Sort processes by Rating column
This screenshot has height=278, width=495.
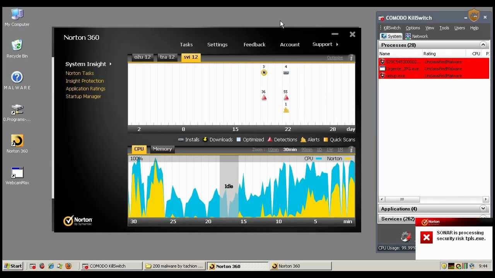[444, 54]
